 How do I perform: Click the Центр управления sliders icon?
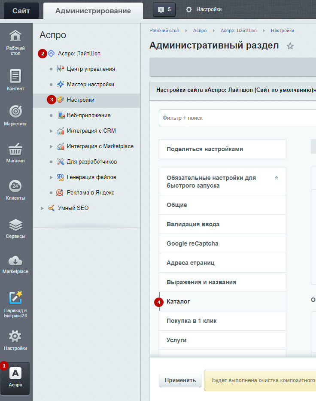(x=61, y=69)
